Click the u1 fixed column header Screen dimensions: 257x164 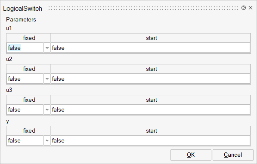click(28, 38)
